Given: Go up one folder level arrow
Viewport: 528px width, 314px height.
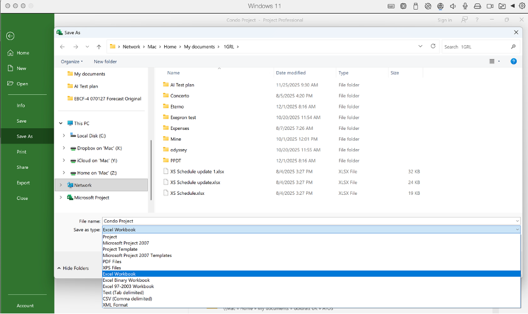Looking at the screenshot, I should click(99, 47).
